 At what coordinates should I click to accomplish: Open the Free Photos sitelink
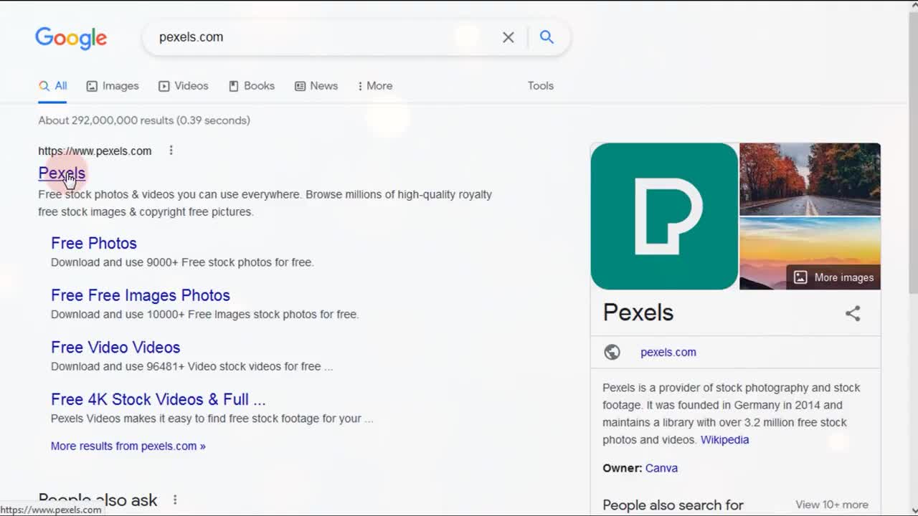(94, 243)
